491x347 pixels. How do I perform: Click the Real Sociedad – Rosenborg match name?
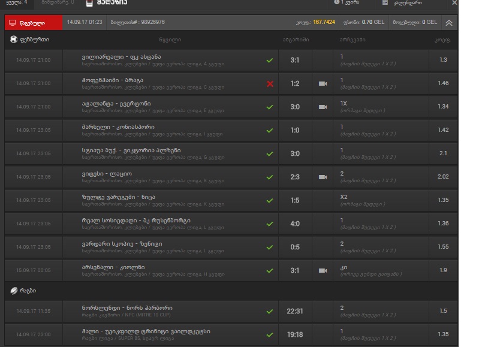[136, 221]
